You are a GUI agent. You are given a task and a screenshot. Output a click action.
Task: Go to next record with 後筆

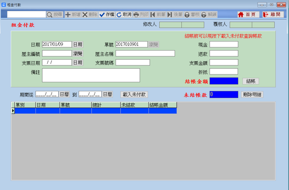tap(175, 14)
